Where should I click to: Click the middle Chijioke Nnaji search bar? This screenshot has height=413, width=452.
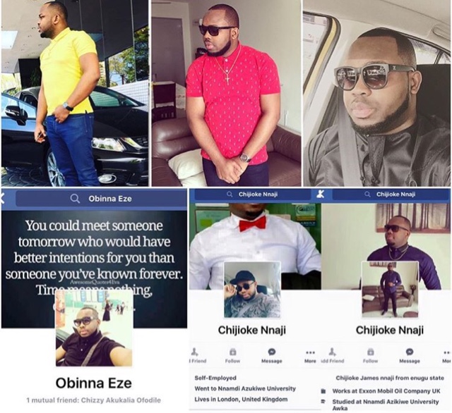tap(253, 195)
